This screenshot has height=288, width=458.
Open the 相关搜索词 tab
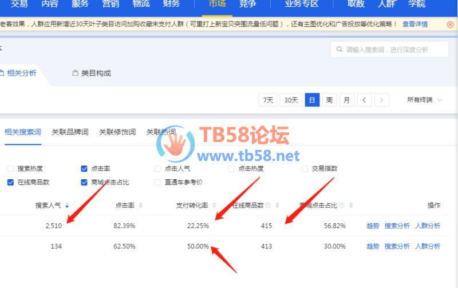(23, 132)
